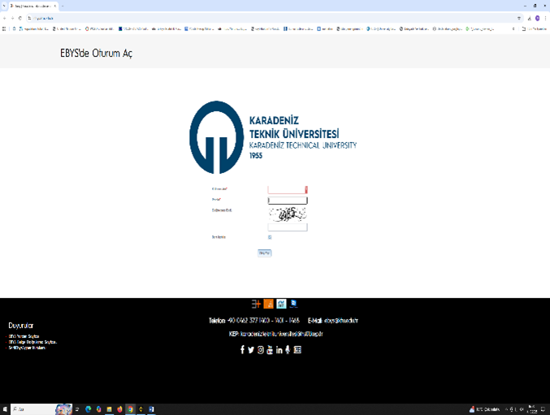550x415 pixels.
Task: Open the Instagram icon in footer
Action: pyautogui.click(x=261, y=350)
